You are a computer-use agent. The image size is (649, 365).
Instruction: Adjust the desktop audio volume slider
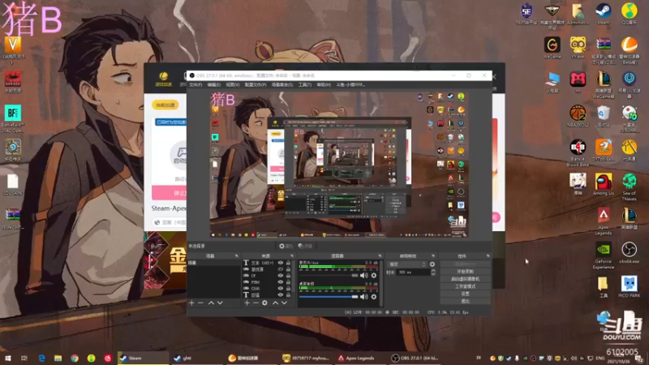pos(329,297)
